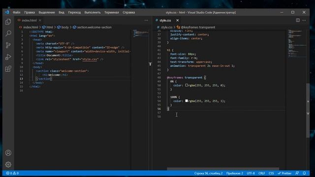Click the justify-content: center line
This screenshot has height=177, width=315.
189,34
